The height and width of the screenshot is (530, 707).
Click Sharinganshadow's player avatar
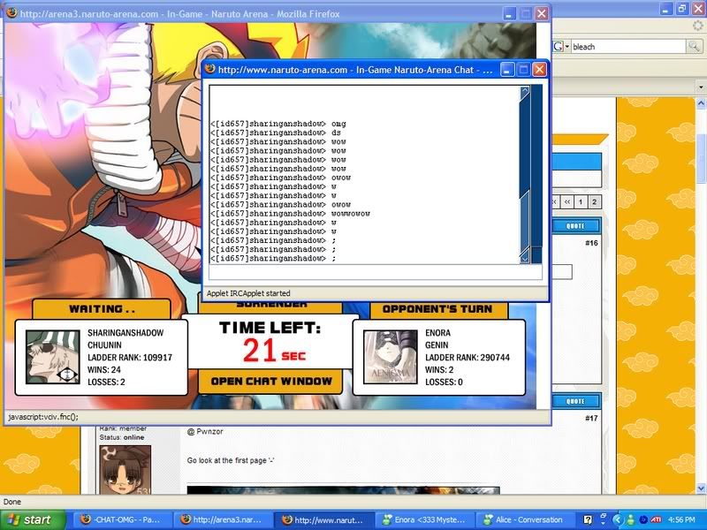53,357
